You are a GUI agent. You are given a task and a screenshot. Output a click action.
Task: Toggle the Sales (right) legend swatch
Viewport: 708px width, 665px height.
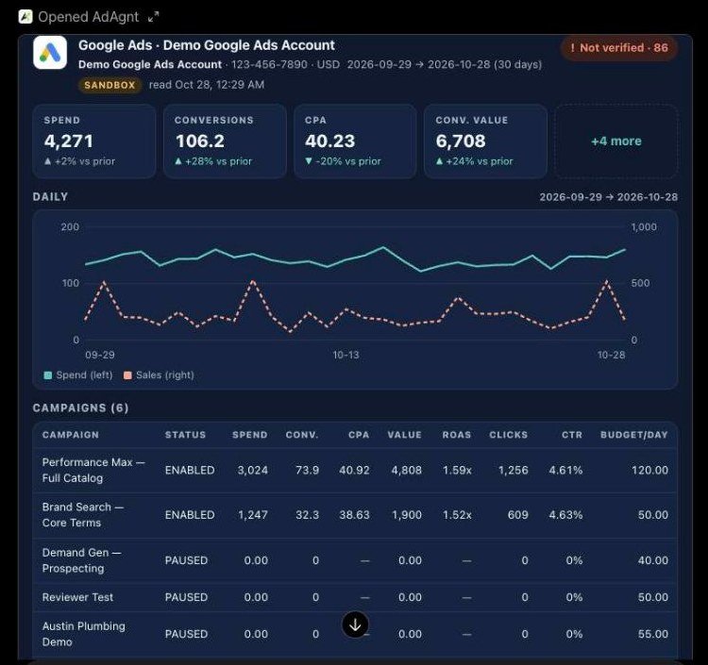(x=127, y=375)
